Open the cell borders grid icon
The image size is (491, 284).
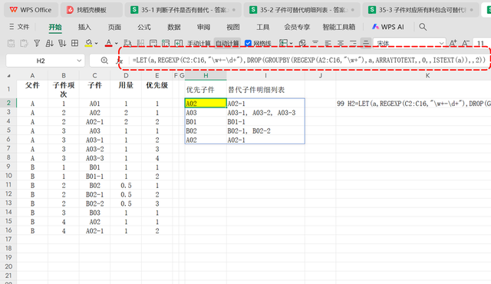pos(75,43)
